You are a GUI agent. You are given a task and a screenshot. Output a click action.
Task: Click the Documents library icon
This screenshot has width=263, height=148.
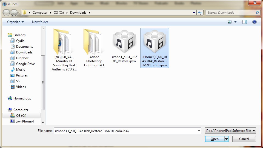point(12,47)
